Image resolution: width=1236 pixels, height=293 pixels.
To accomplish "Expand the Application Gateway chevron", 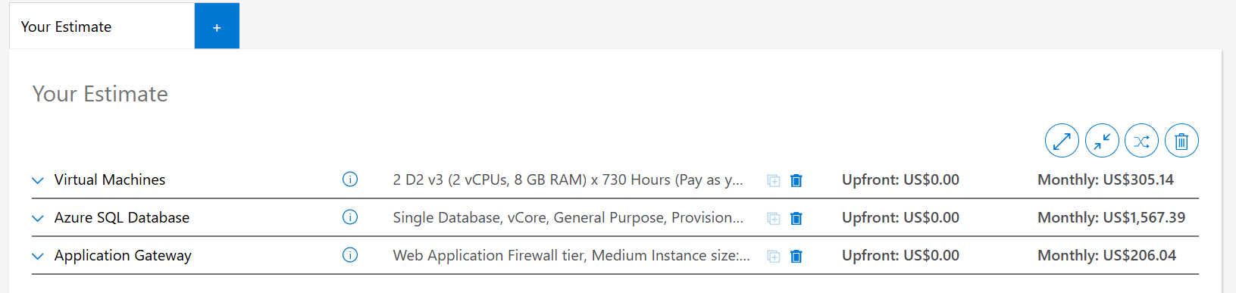I will pos(38,256).
